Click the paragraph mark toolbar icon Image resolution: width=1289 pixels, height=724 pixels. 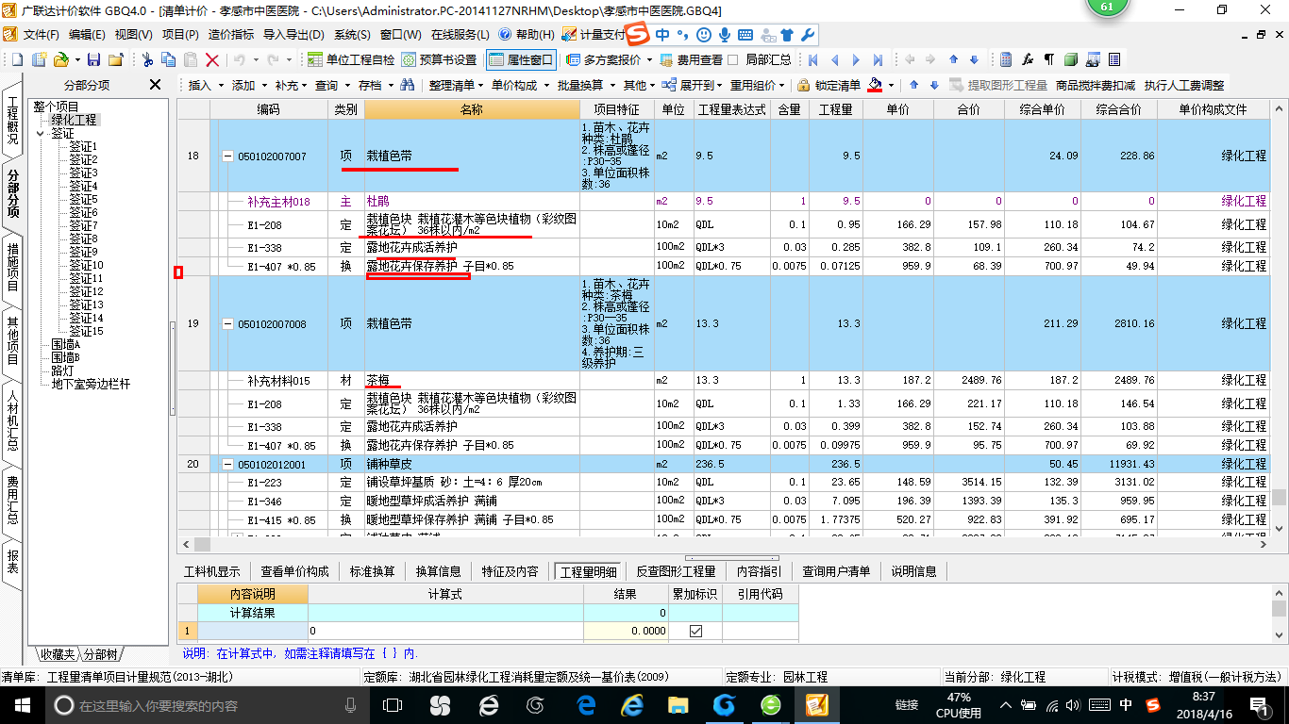pyautogui.click(x=1048, y=59)
